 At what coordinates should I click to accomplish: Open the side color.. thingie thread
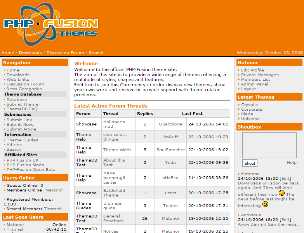pos(115,137)
